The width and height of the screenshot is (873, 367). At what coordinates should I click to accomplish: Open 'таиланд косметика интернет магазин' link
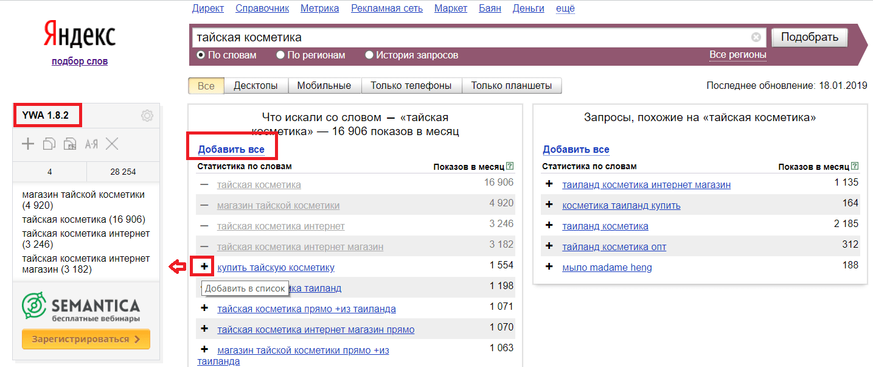coord(647,184)
